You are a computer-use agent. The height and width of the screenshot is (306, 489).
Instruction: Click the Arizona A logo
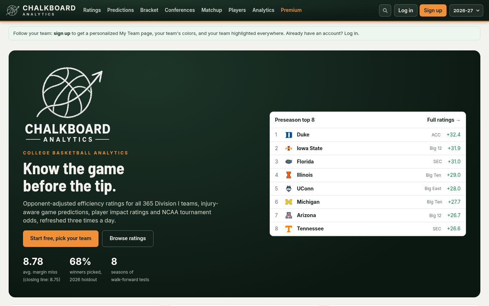(289, 215)
